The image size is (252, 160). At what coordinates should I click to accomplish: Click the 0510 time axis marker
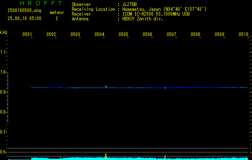(x=243, y=34)
